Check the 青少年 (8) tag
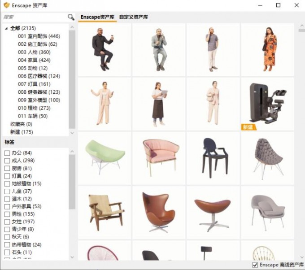This screenshot has height=270, width=305. [7, 229]
